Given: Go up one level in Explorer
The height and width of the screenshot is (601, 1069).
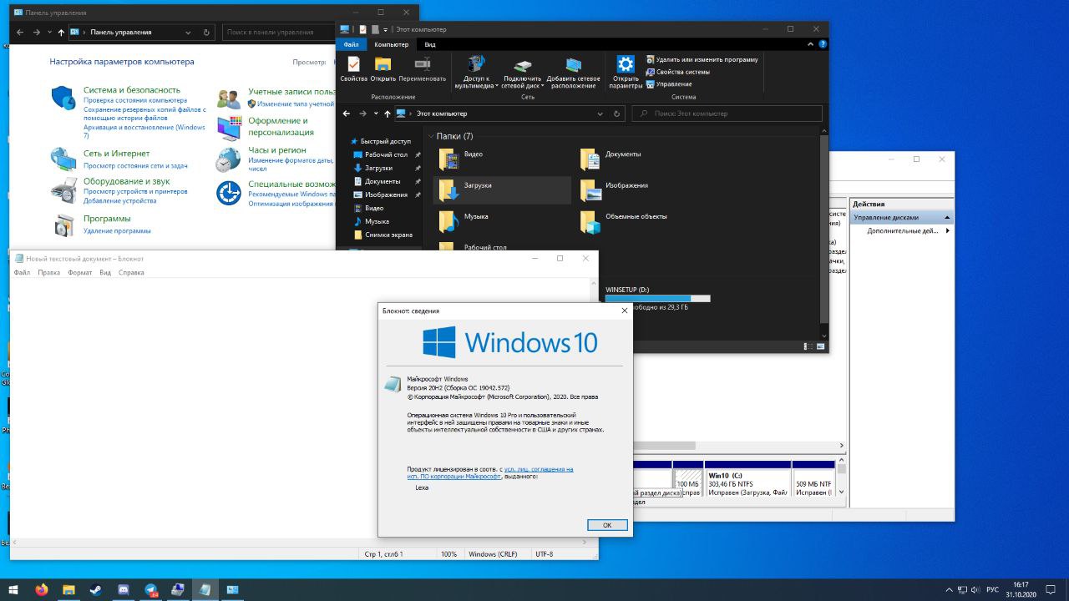Looking at the screenshot, I should point(388,114).
